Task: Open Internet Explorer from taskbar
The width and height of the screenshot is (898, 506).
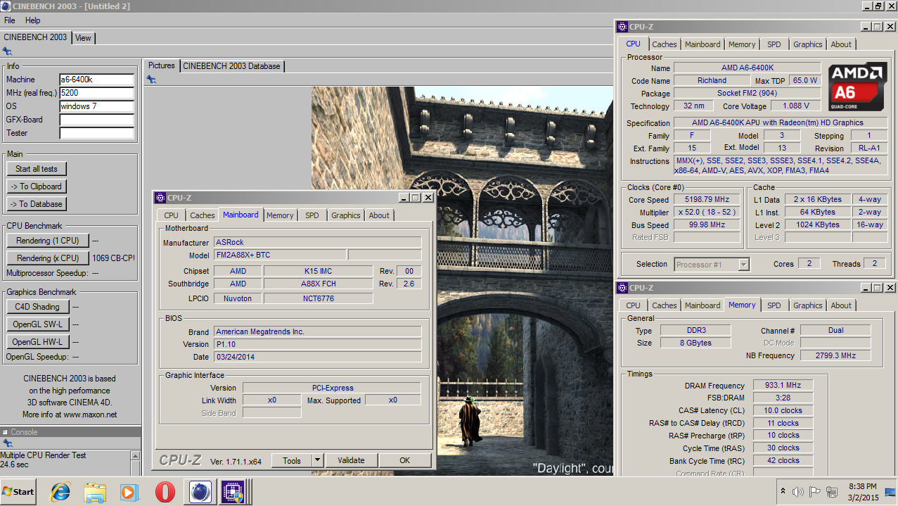Action: tap(60, 492)
